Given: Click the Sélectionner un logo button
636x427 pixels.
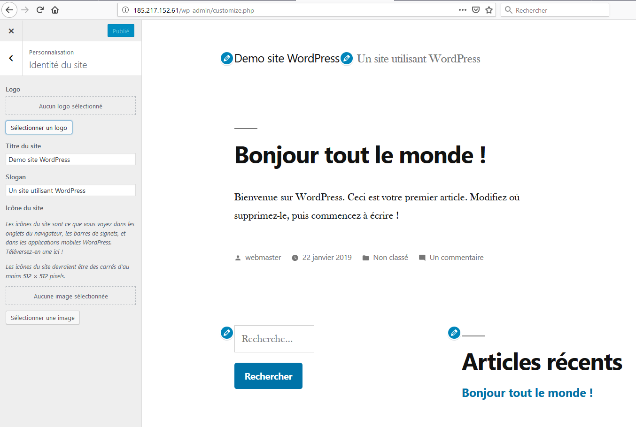Looking at the screenshot, I should coord(39,128).
